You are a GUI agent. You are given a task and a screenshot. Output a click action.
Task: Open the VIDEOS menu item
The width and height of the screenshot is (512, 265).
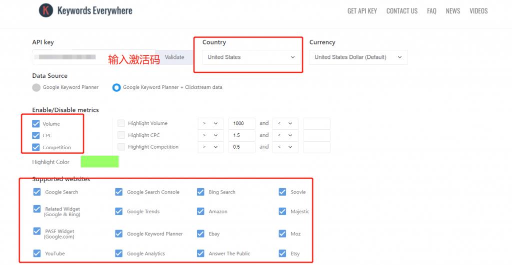(x=478, y=11)
